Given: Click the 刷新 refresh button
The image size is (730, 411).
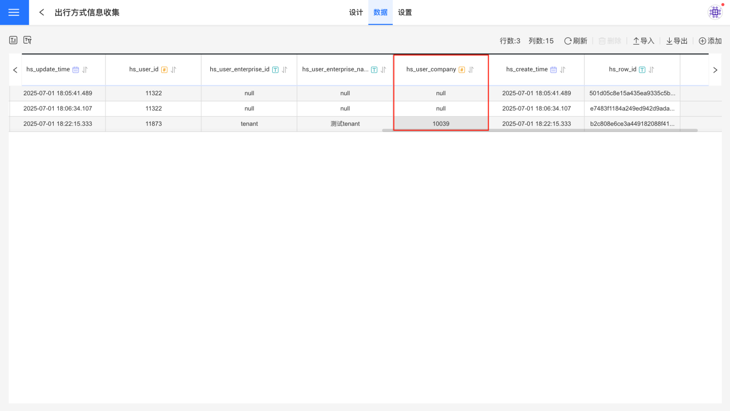Looking at the screenshot, I should click(575, 41).
